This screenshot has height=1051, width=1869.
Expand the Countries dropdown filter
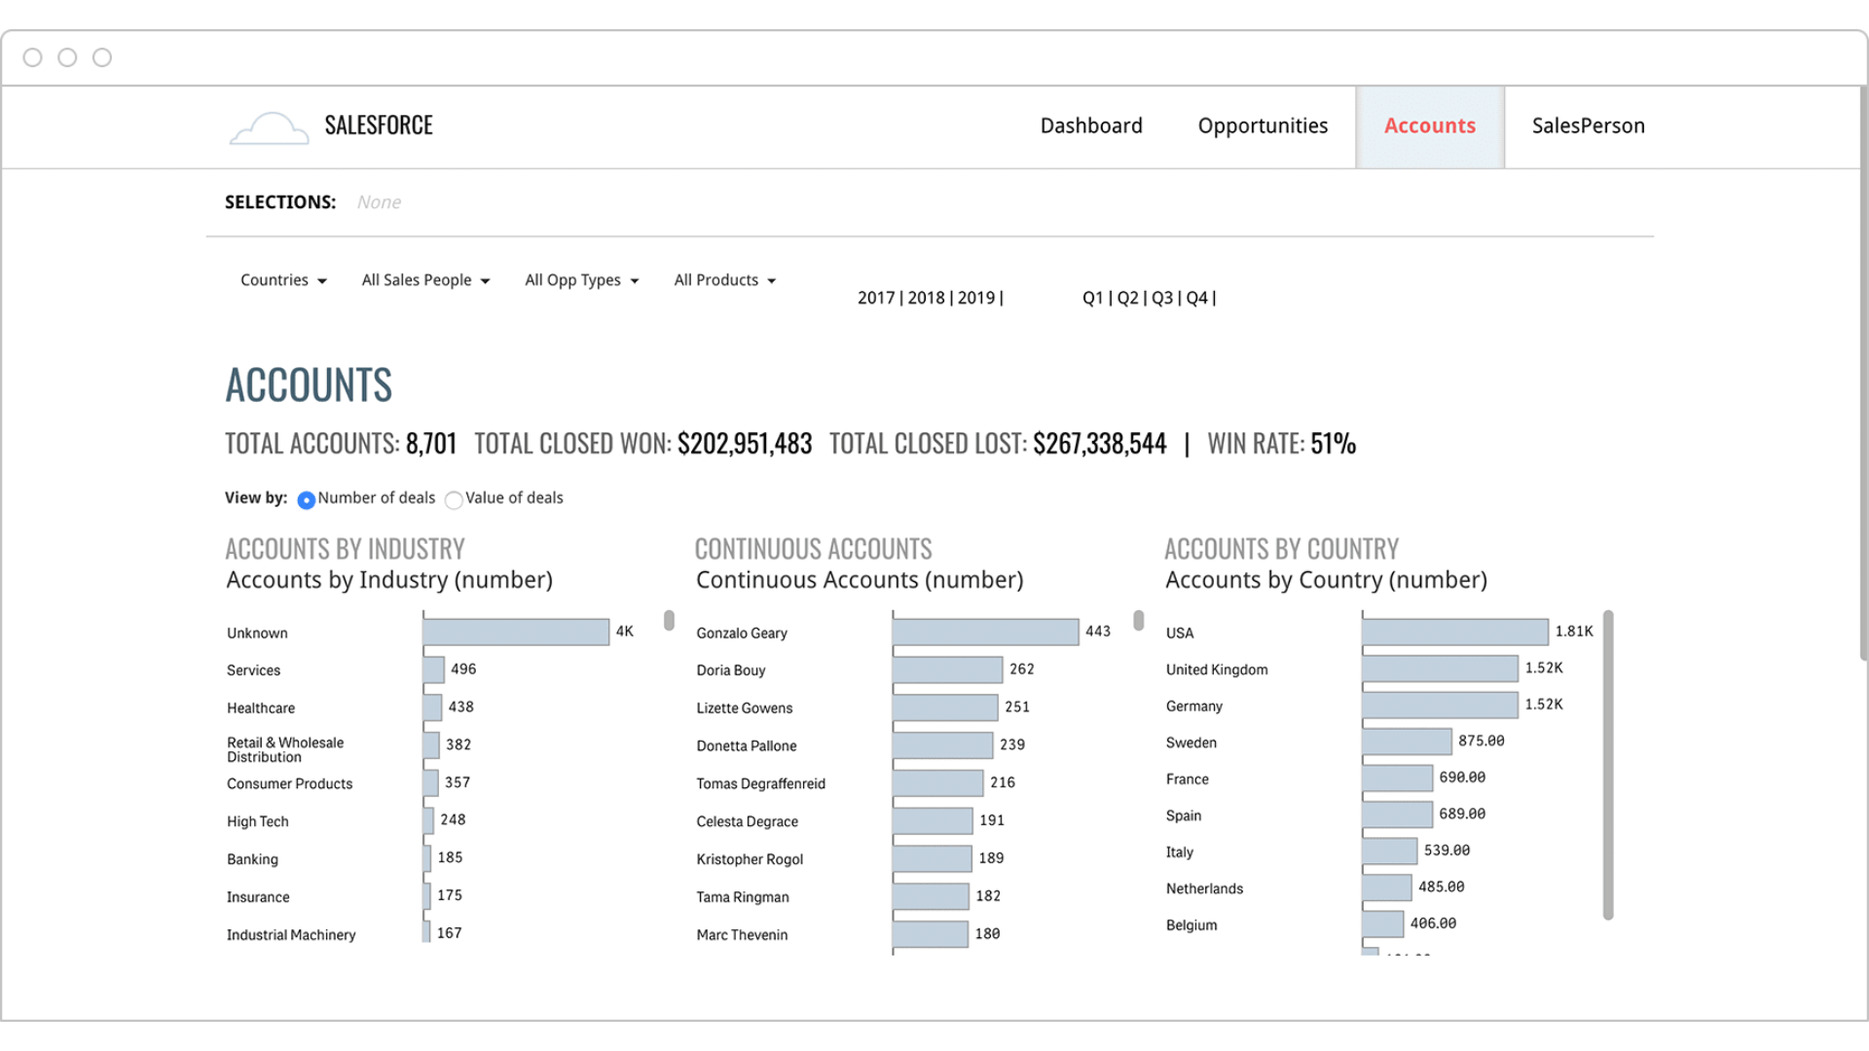coord(283,280)
